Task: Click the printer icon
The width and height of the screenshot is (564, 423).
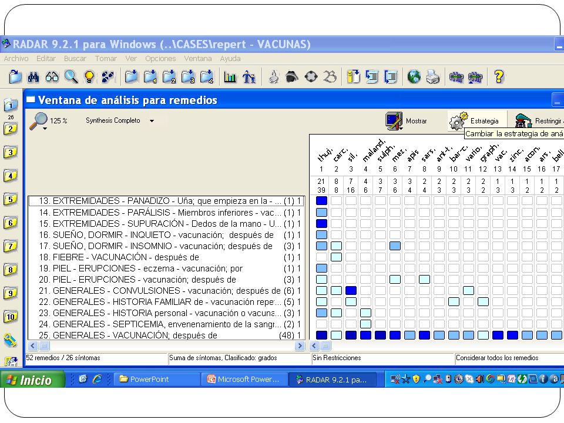Action: coord(433,77)
